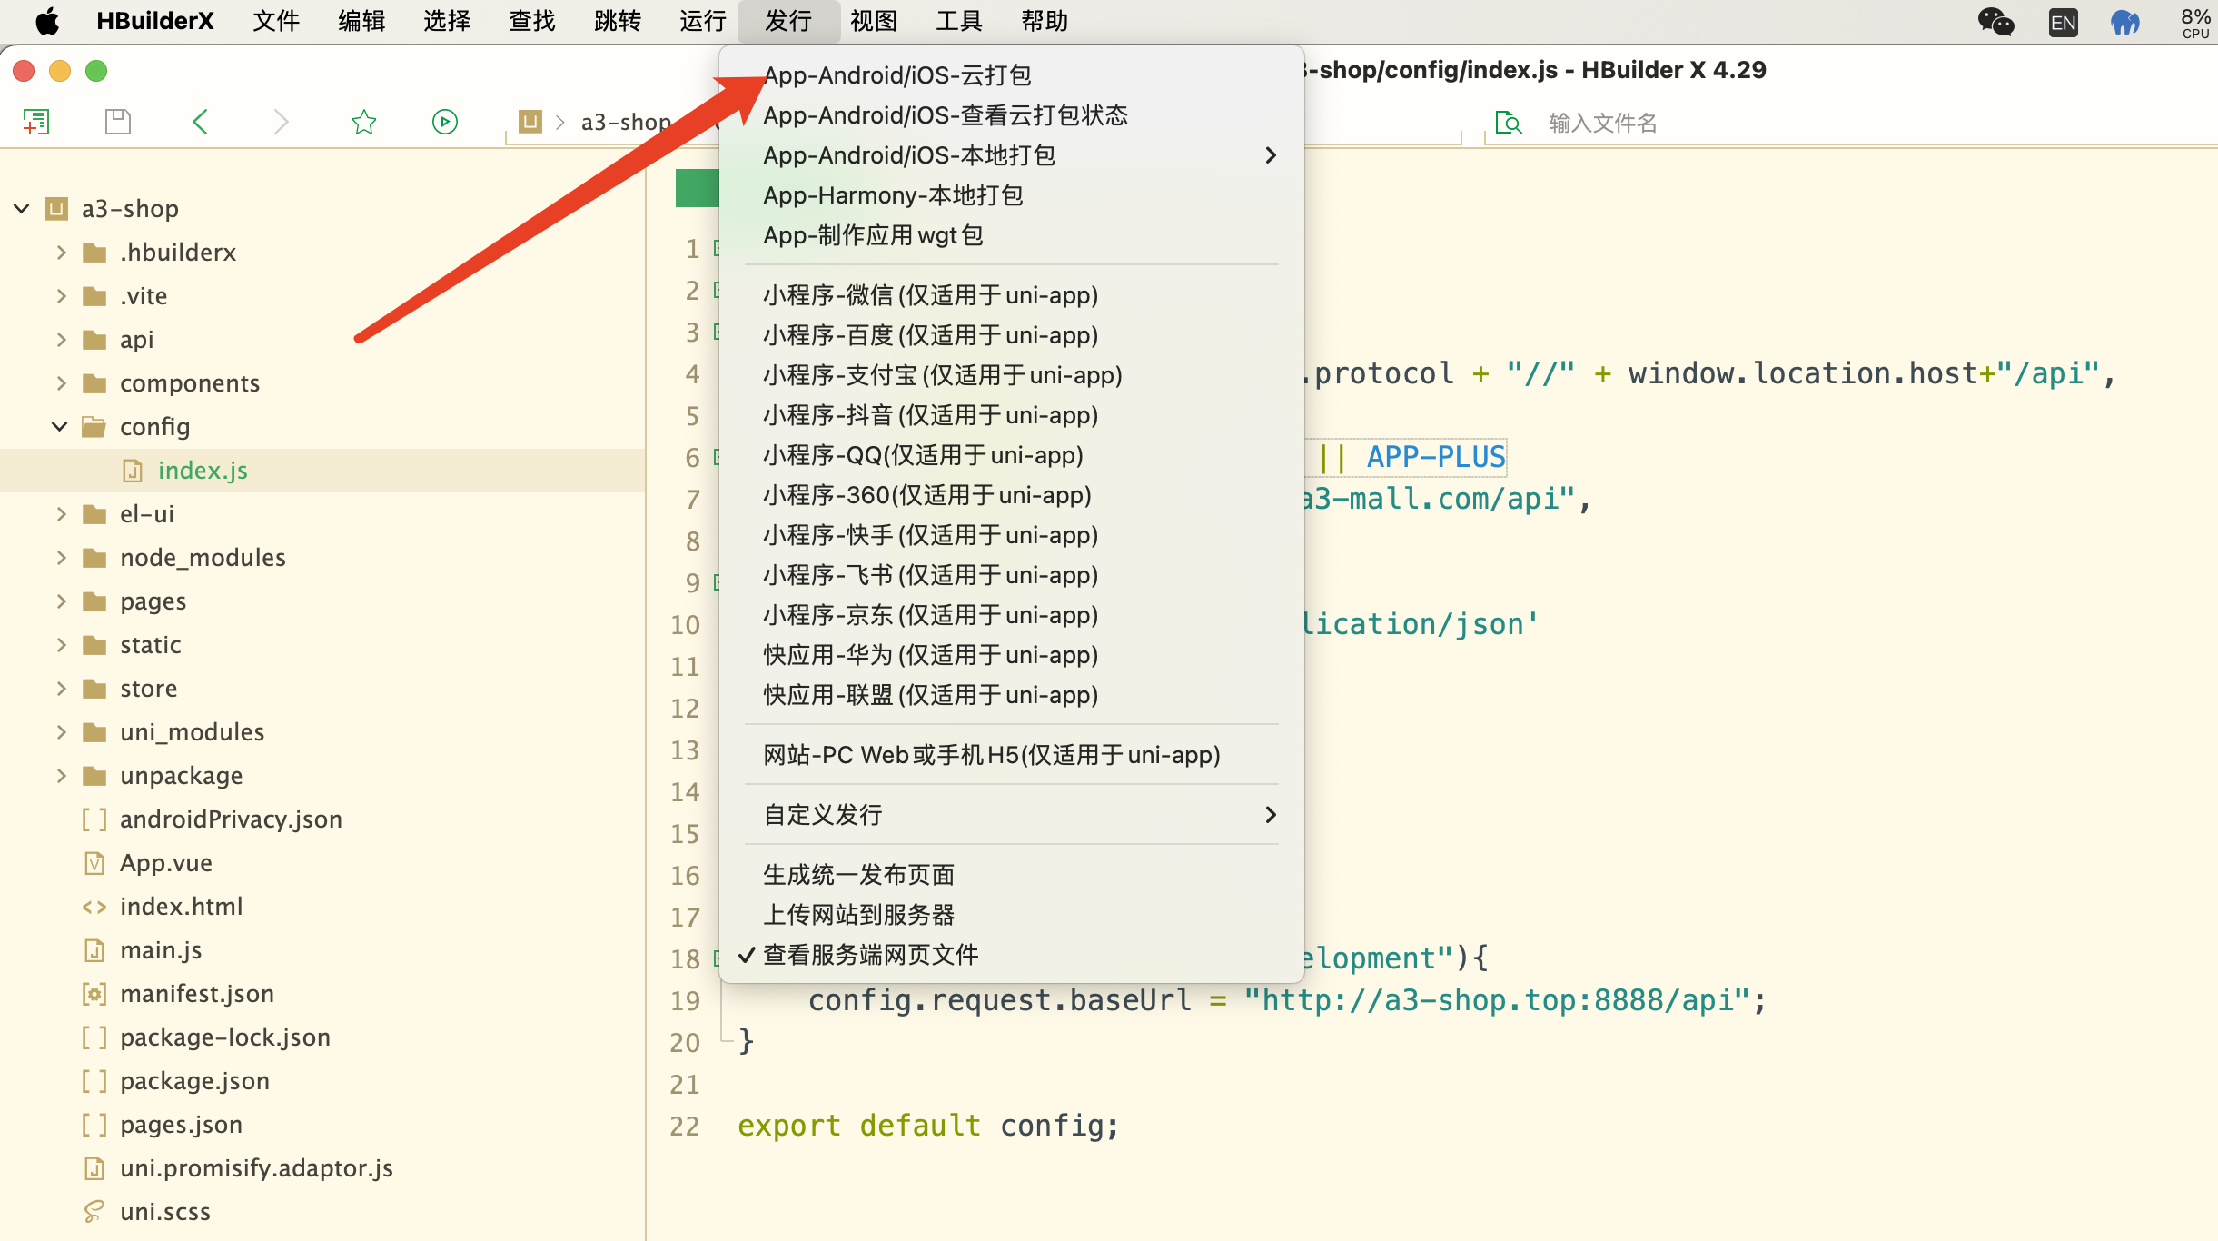Expand the node_modules folder
Image resolution: width=2218 pixels, height=1241 pixels.
[x=61, y=557]
